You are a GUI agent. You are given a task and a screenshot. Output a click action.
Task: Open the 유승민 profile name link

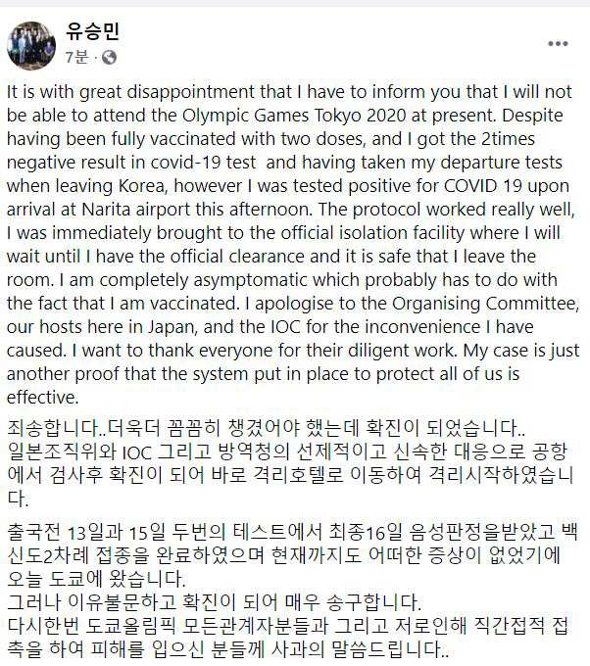click(x=92, y=31)
